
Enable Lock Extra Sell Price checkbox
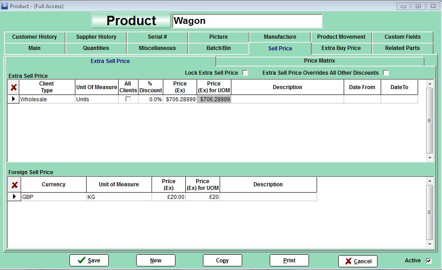[x=245, y=73]
